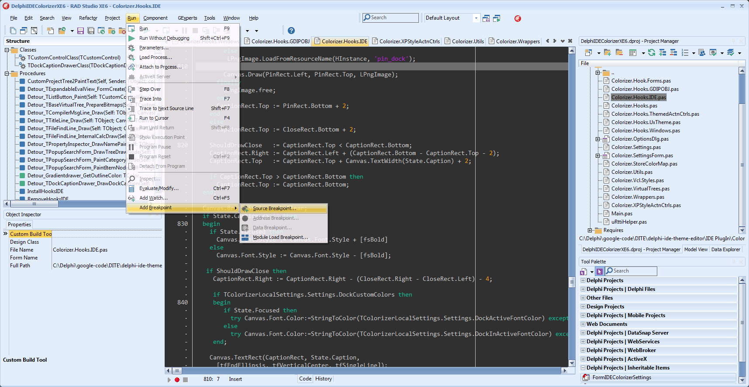Select Main.pas in Project Manager

[x=621, y=214]
